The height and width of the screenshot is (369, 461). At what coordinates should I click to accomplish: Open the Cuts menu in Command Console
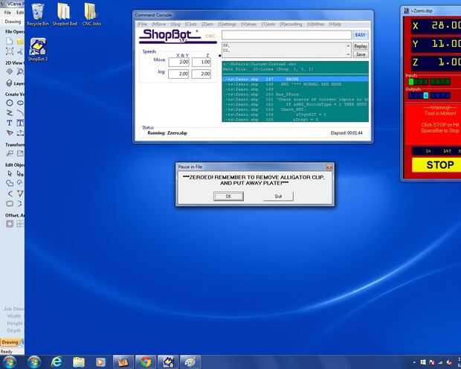191,24
